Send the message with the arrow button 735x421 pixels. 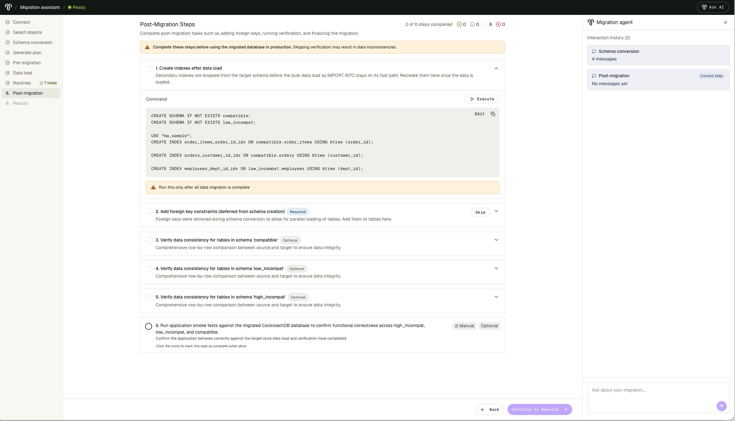(721, 406)
